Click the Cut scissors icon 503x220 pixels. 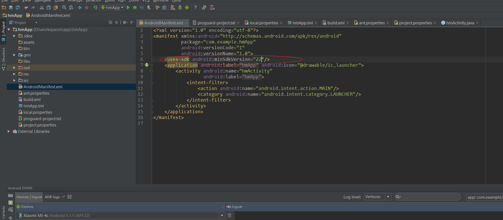coord(42,7)
